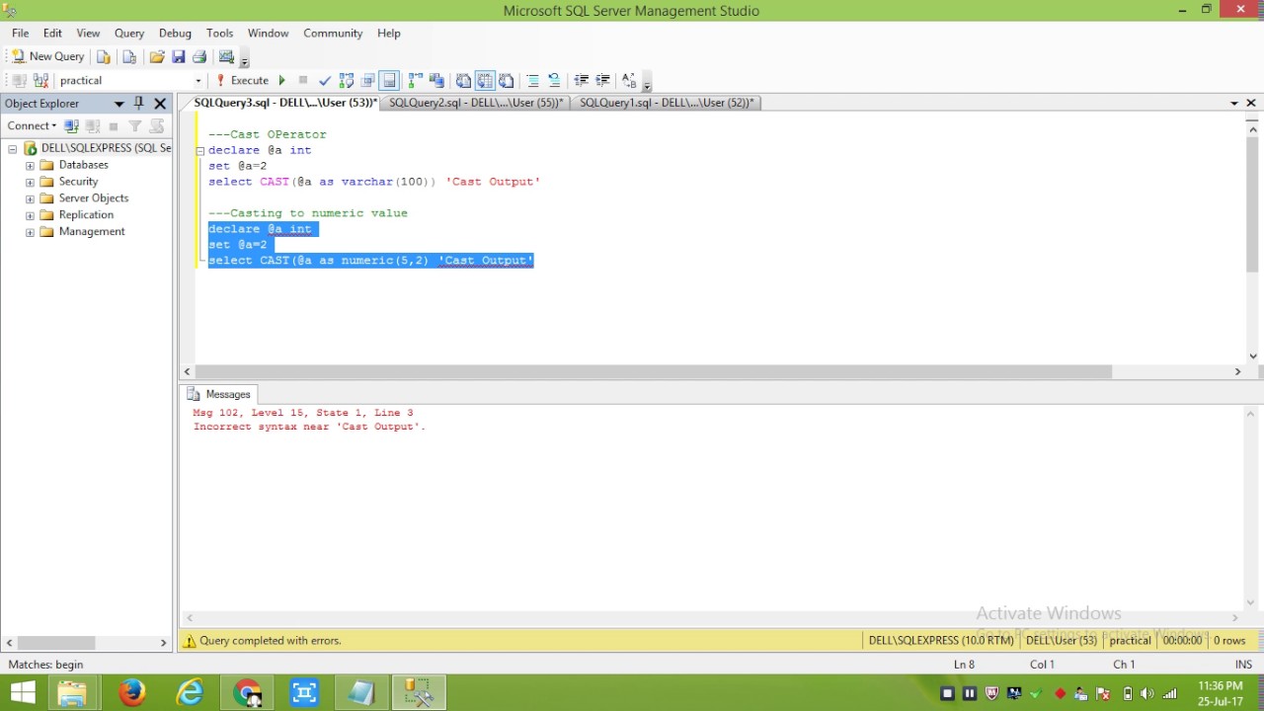Select Results to Text icon
The height and width of the screenshot is (711, 1264).
(x=463, y=81)
